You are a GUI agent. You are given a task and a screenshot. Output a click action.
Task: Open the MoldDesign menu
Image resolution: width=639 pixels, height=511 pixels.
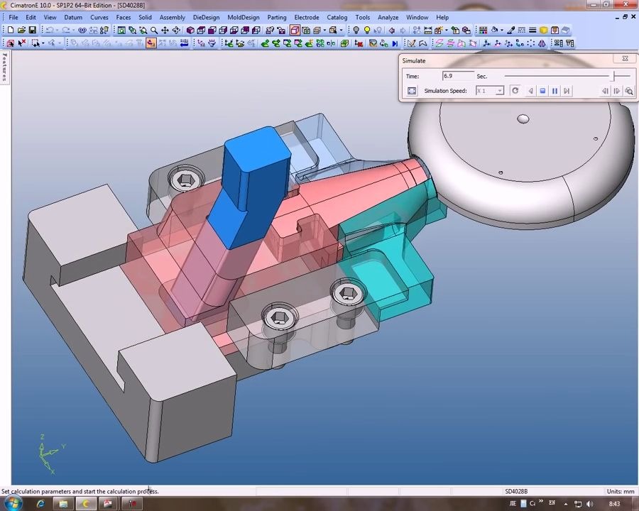243,17
